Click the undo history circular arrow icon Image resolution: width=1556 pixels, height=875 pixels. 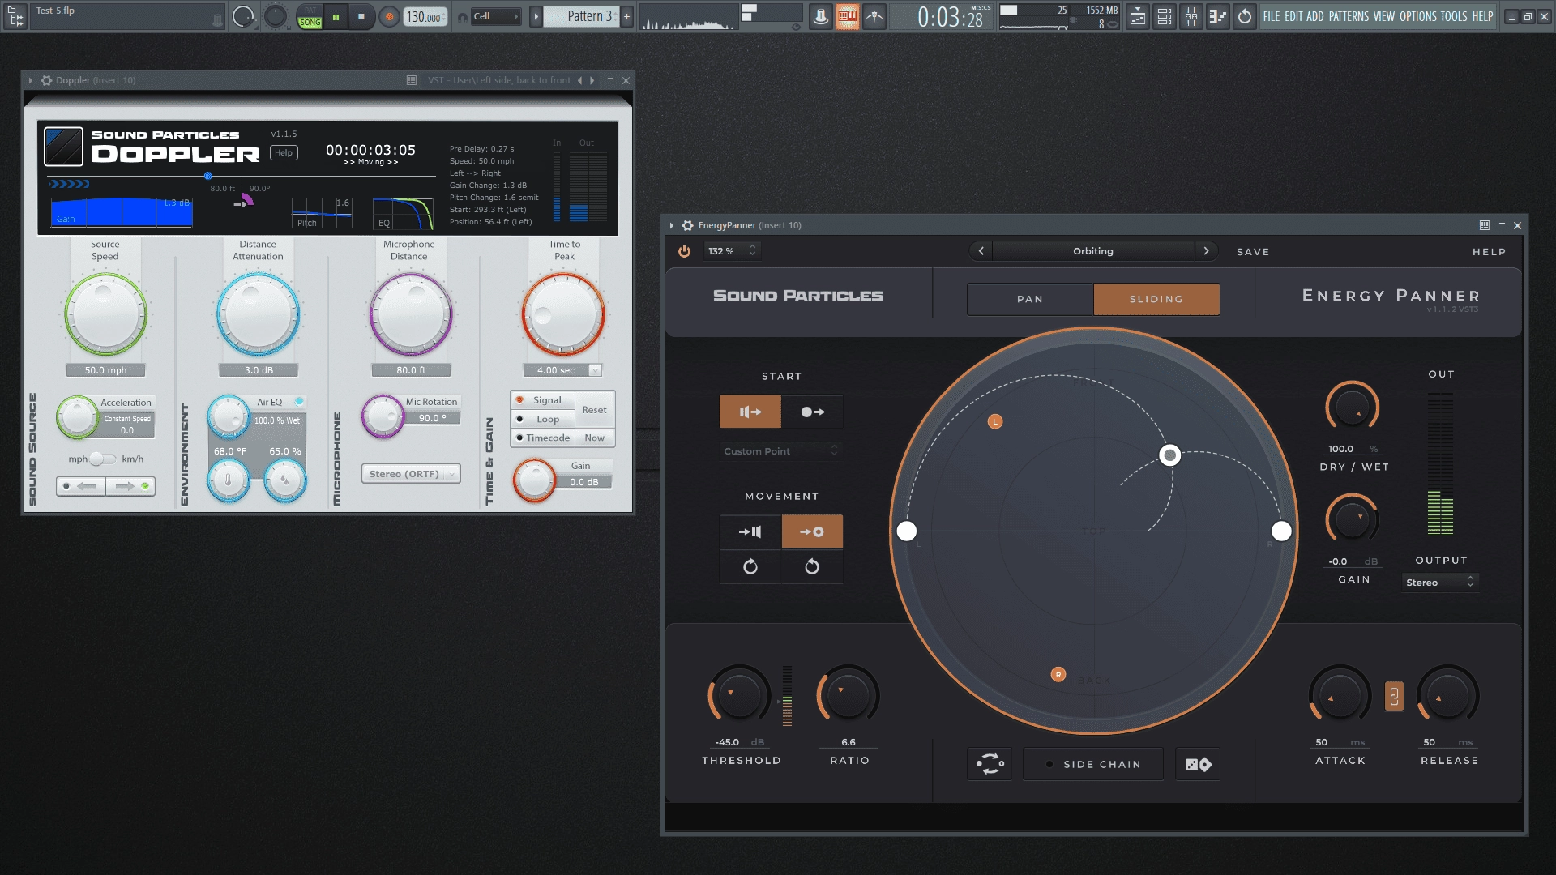[x=1245, y=16]
